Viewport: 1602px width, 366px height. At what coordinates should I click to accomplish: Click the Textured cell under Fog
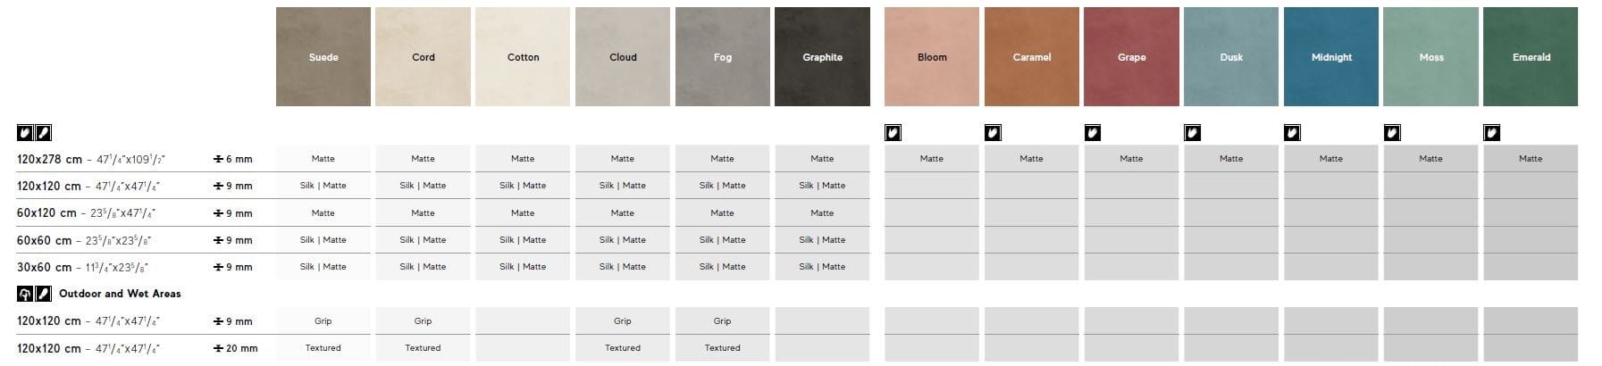point(722,348)
